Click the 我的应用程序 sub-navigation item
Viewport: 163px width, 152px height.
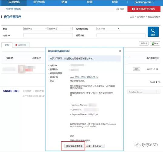(13, 9)
